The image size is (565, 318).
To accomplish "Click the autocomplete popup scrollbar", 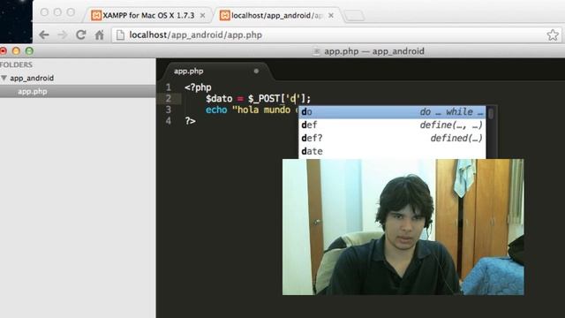I will pos(491,113).
